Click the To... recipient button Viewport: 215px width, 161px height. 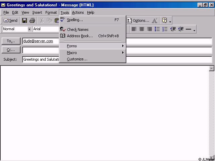click(x=11, y=41)
